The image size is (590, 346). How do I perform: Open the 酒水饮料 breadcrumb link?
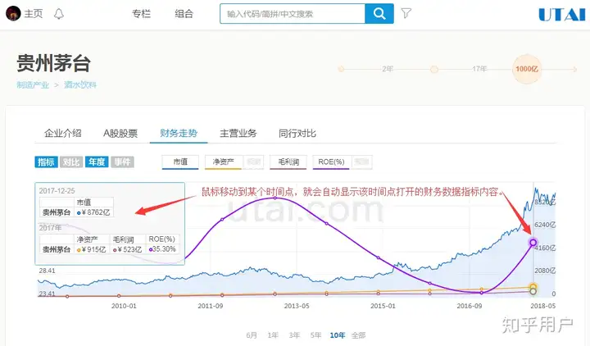coord(80,84)
